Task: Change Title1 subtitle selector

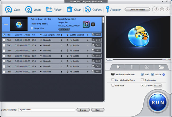Action: [88, 35]
